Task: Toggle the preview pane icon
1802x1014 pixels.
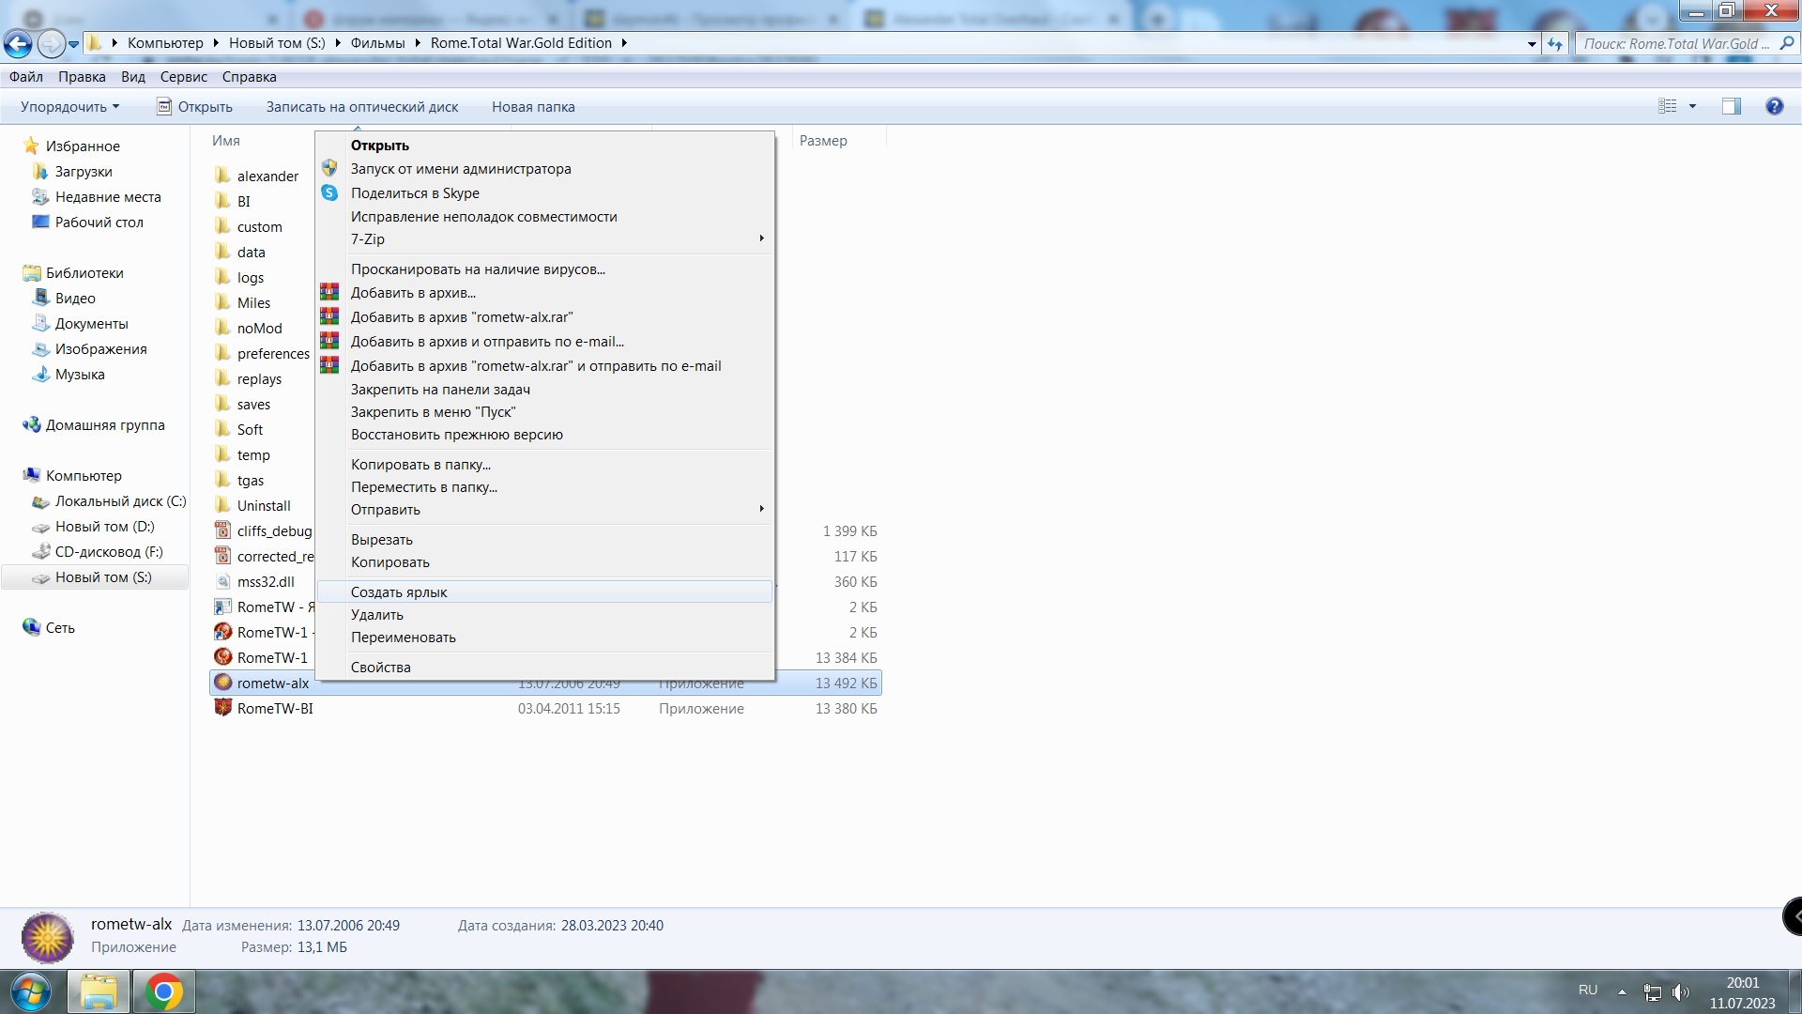Action: pyautogui.click(x=1732, y=106)
